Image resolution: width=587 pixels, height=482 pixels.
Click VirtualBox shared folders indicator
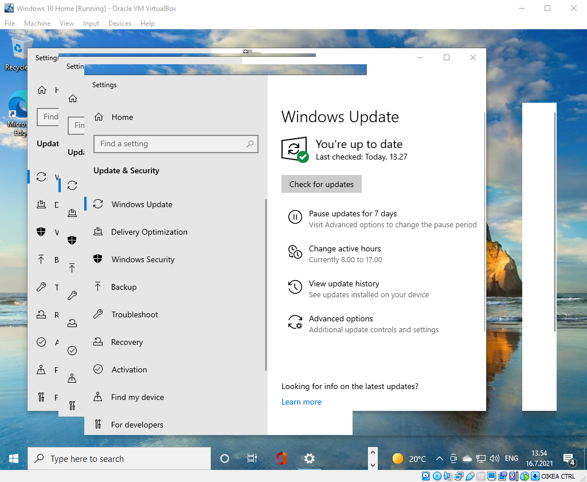point(481,476)
